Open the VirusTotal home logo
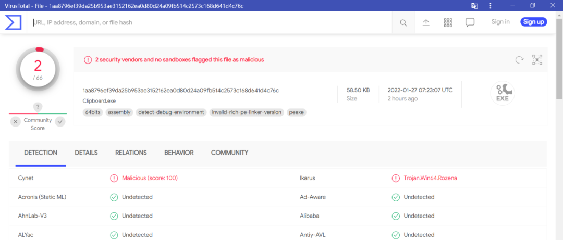Viewport: 563px width, 240px height. pyautogui.click(x=14, y=22)
